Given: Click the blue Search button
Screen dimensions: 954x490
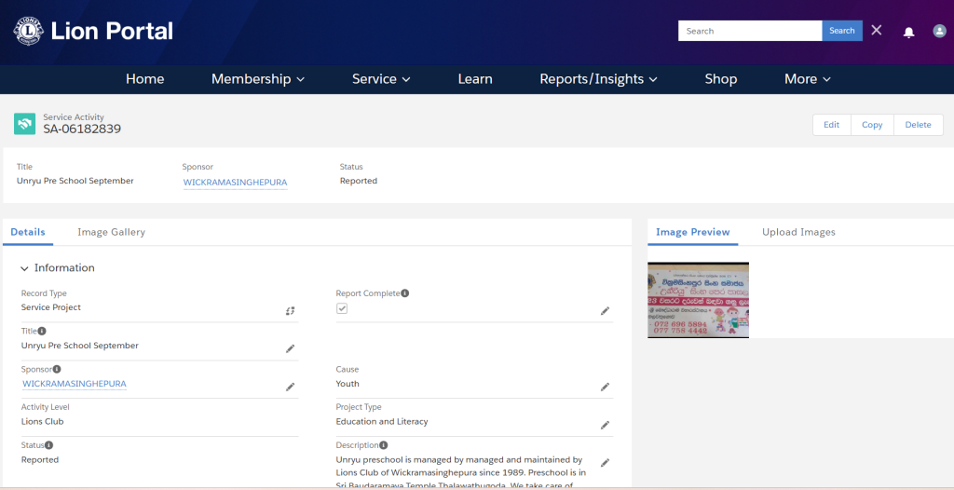Looking at the screenshot, I should click(842, 31).
